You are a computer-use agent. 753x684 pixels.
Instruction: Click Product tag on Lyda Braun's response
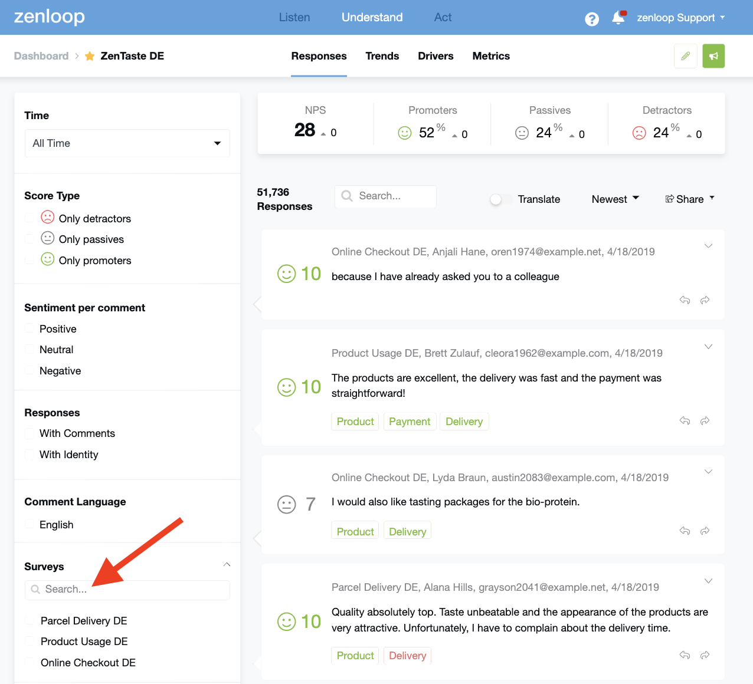tap(355, 531)
